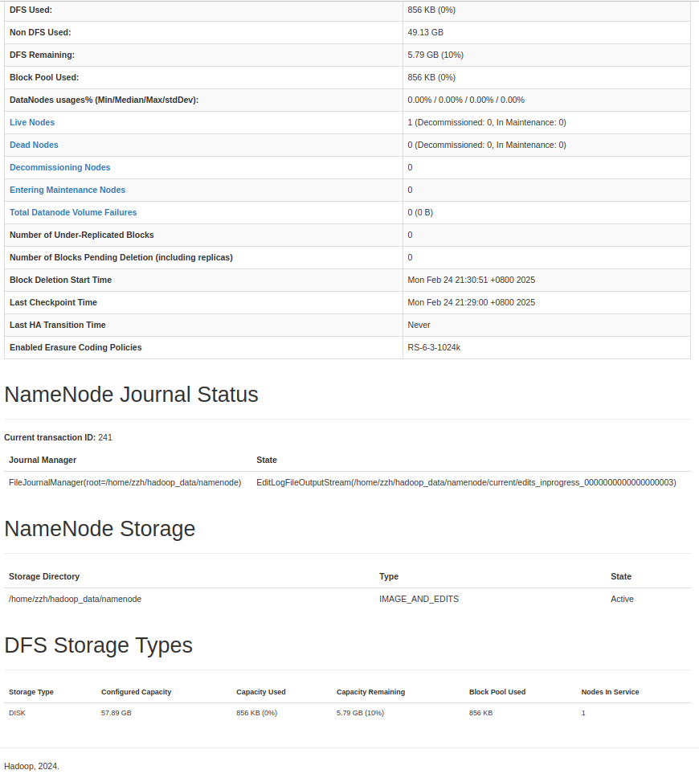Open Entering Maintenance Nodes link
The width and height of the screenshot is (699, 774).
[x=67, y=190]
